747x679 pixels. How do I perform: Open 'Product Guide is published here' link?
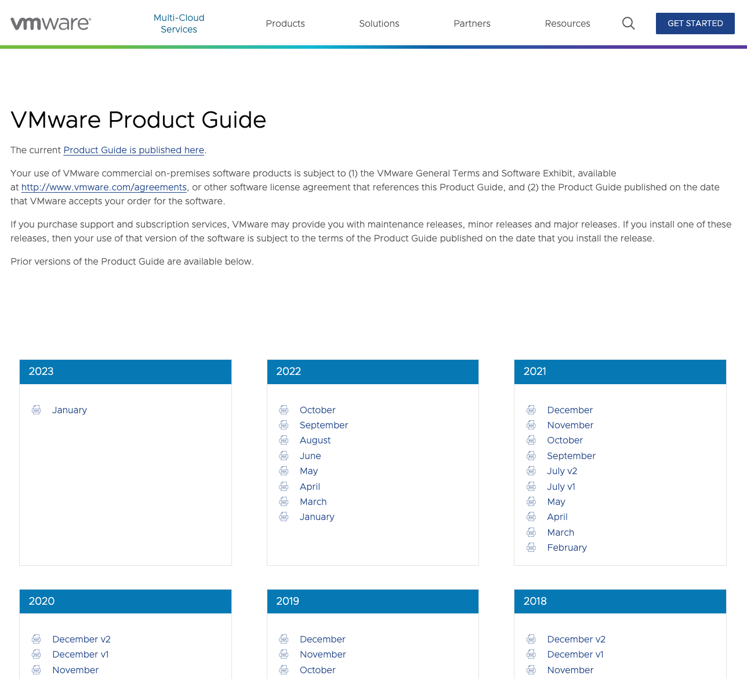(x=134, y=150)
